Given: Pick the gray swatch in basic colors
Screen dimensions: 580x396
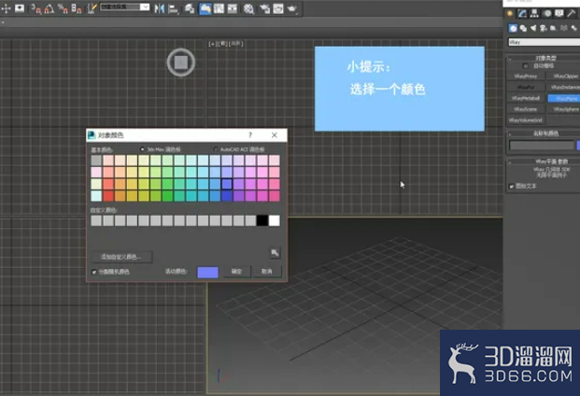Looking at the screenshot, I should [x=96, y=161].
